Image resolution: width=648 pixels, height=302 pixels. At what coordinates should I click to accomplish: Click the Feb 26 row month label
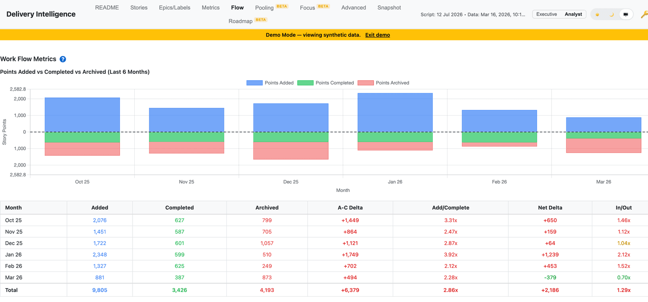(x=13, y=266)
